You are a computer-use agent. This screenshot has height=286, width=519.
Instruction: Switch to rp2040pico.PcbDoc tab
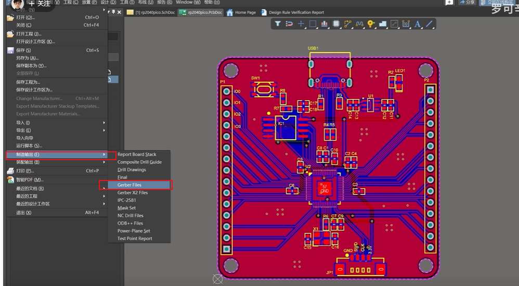(x=201, y=12)
